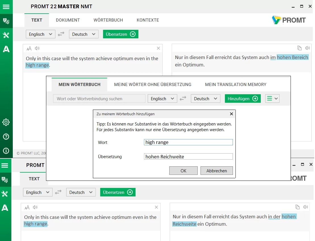
Task: Click Übersetzung field with hohen Reichweite
Action: point(188,156)
